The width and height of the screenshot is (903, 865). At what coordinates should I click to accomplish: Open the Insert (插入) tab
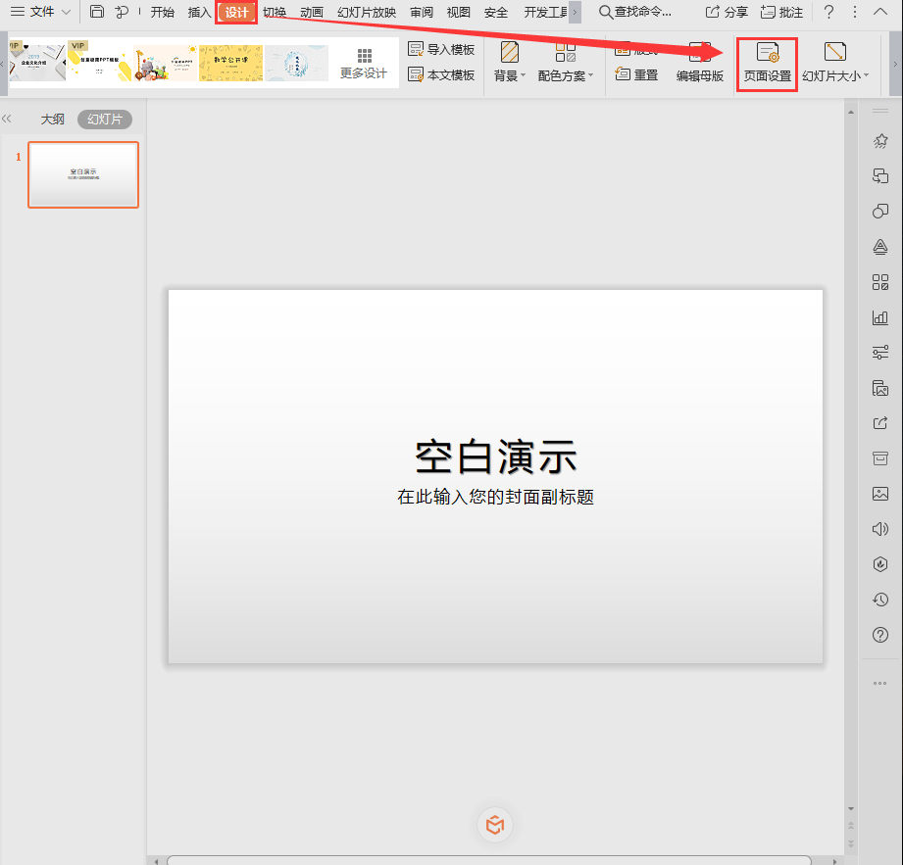[x=199, y=13]
